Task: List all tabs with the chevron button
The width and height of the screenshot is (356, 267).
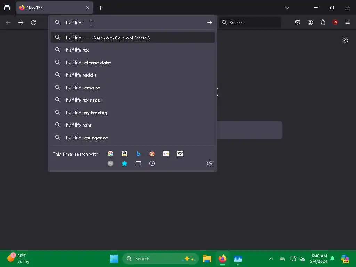Action: [x=287, y=8]
